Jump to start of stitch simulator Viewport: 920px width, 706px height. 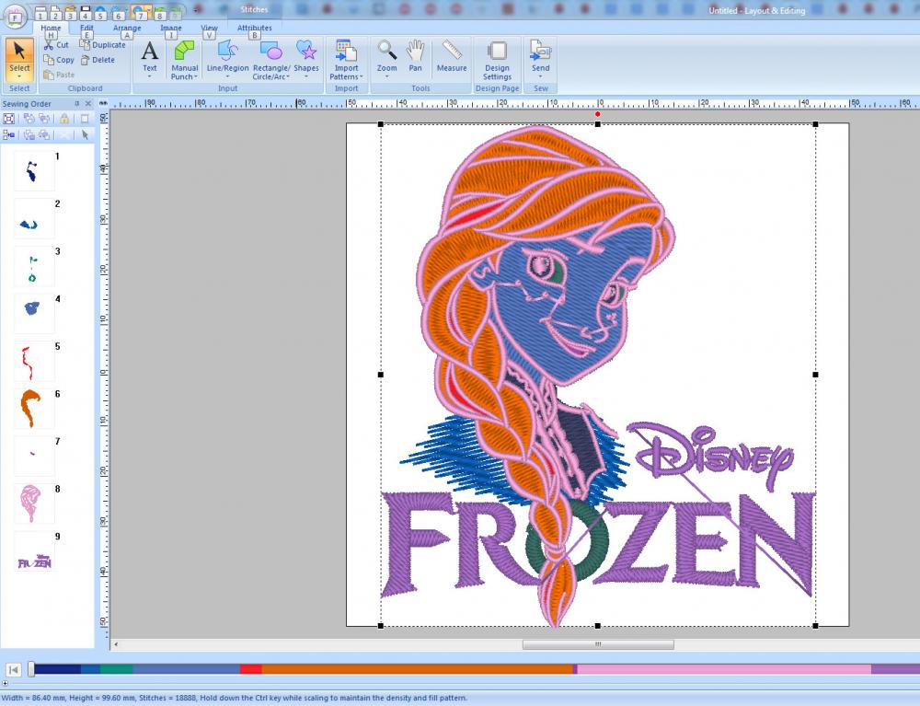click(x=14, y=669)
